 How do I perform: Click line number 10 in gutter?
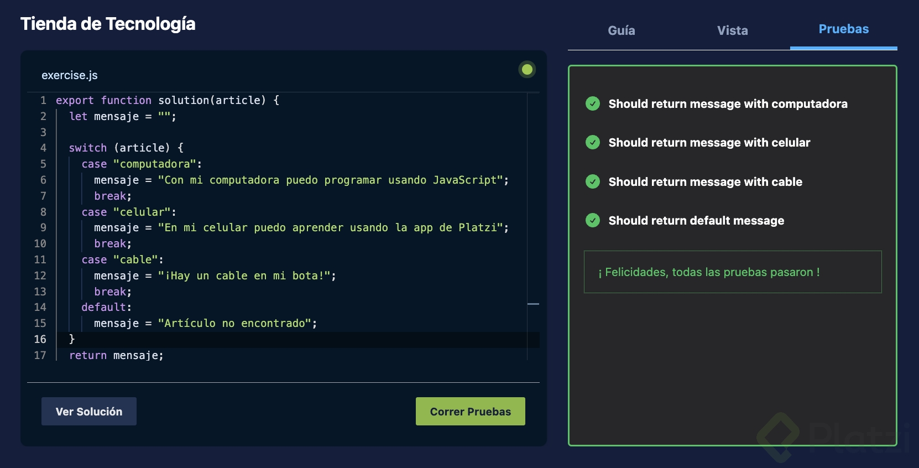(40, 243)
